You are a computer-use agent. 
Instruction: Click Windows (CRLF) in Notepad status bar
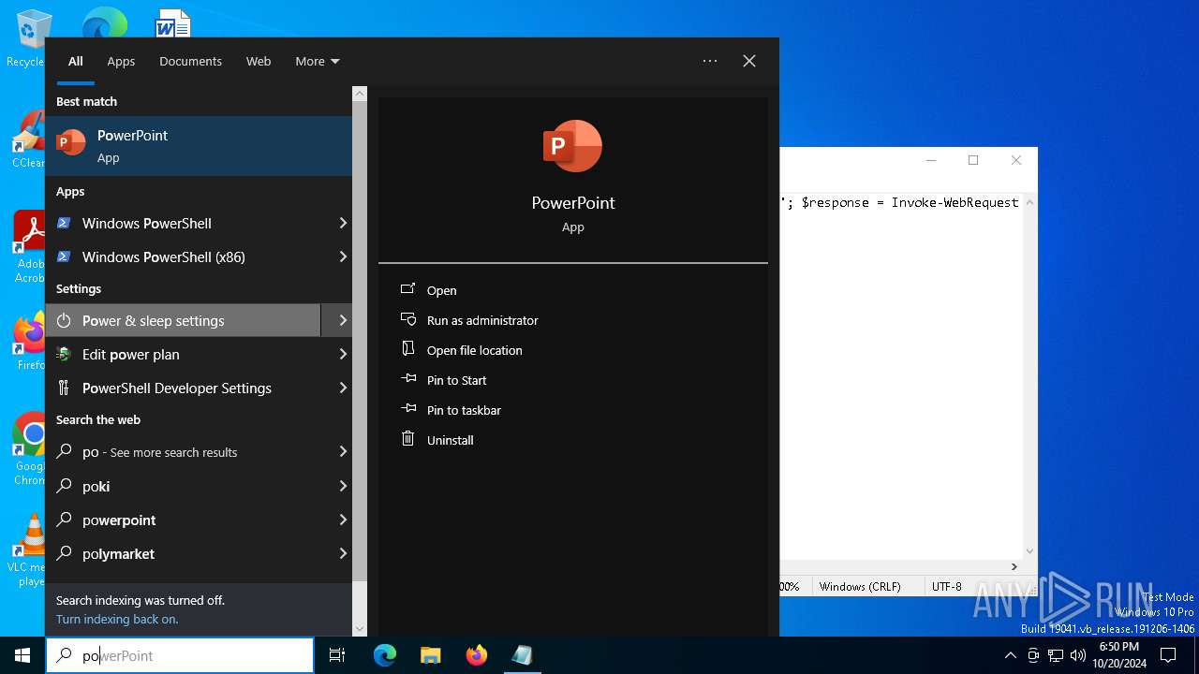pyautogui.click(x=860, y=586)
